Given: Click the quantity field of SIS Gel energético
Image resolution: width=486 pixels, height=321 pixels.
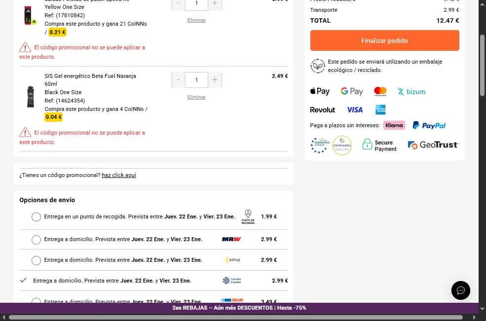Looking at the screenshot, I should (196, 80).
